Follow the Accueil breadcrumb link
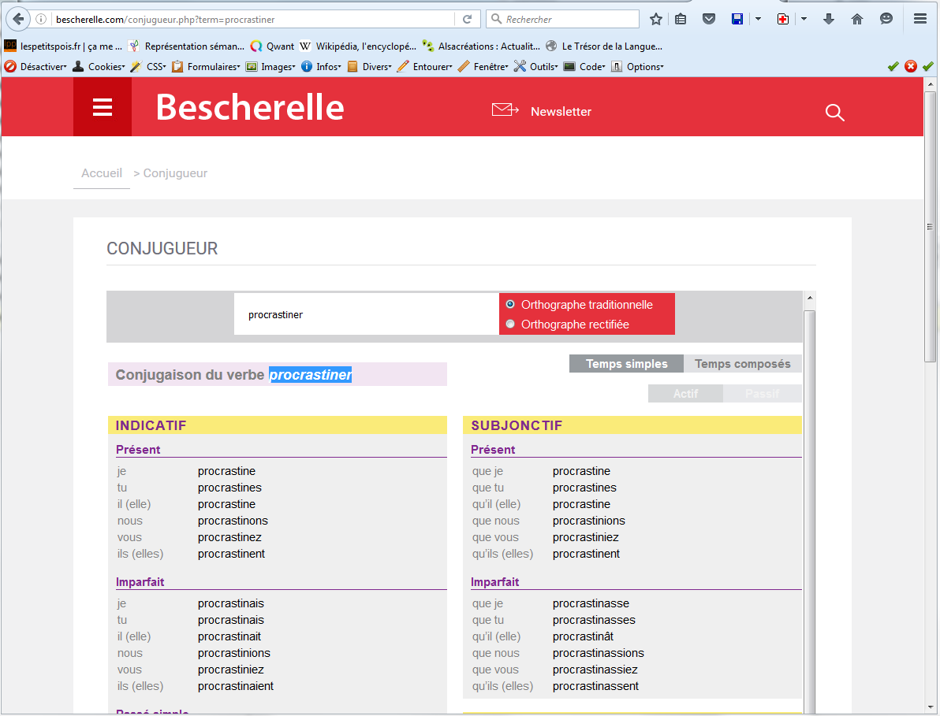 click(102, 173)
